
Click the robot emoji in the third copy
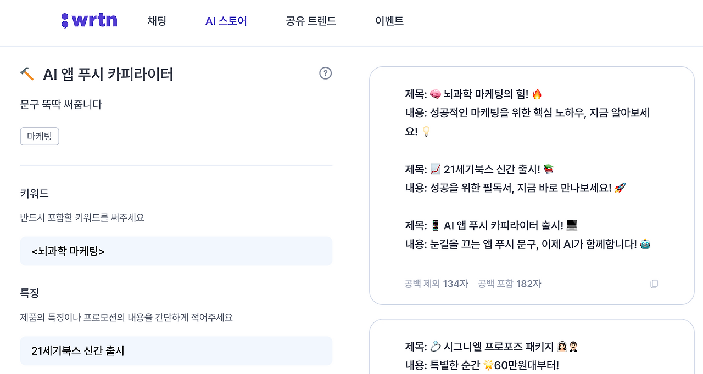pos(644,243)
